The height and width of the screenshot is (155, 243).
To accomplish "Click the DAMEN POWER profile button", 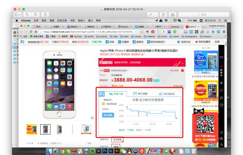I will click(x=217, y=26).
